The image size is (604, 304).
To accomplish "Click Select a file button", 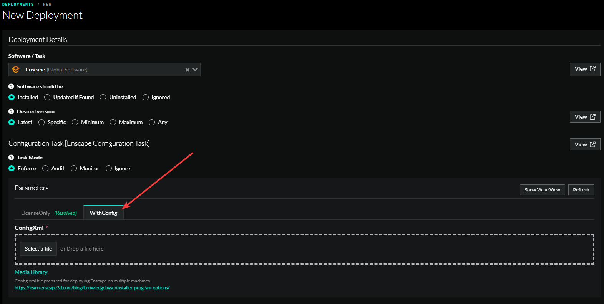I will pyautogui.click(x=38, y=249).
